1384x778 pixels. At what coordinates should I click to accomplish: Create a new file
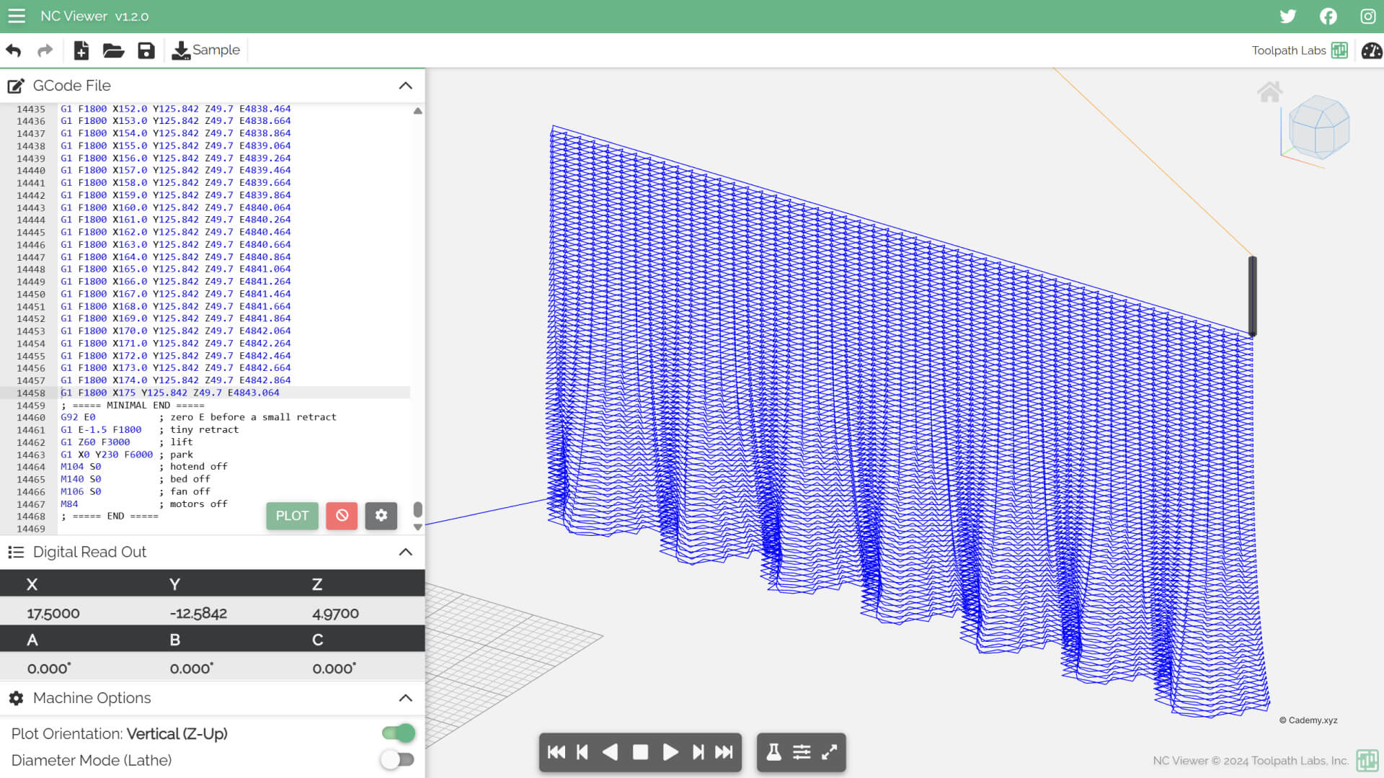click(x=81, y=50)
